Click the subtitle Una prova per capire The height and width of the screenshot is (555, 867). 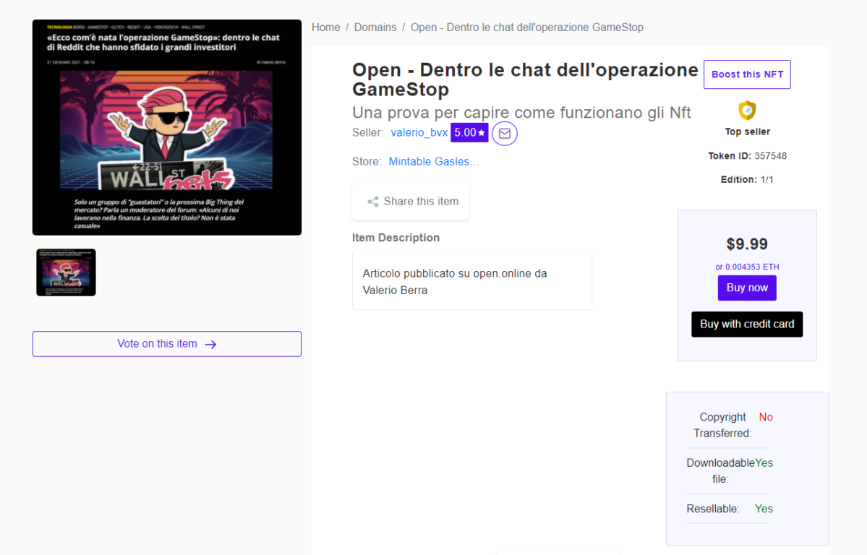click(x=521, y=113)
